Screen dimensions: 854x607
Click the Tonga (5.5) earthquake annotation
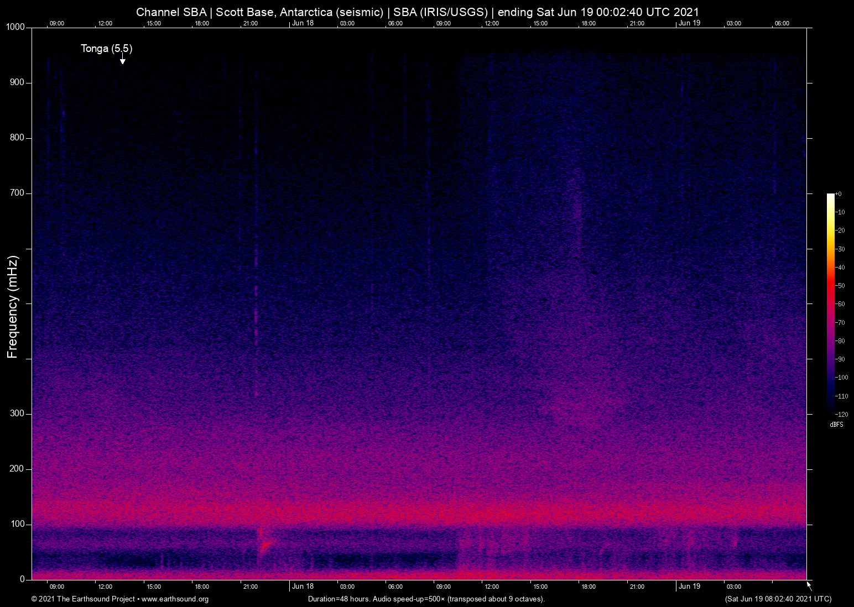click(106, 49)
